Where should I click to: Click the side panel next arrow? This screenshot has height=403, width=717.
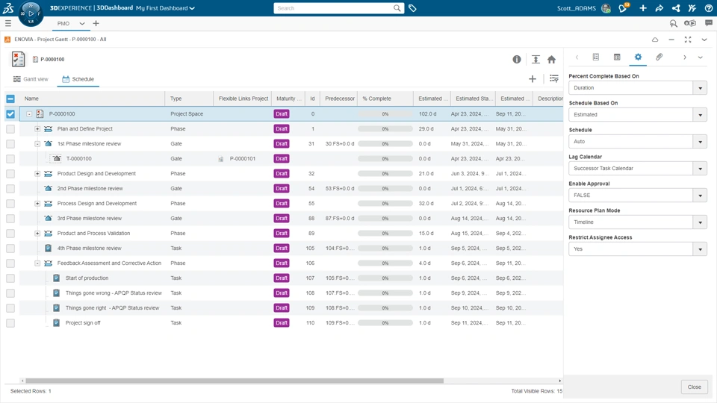tap(685, 57)
